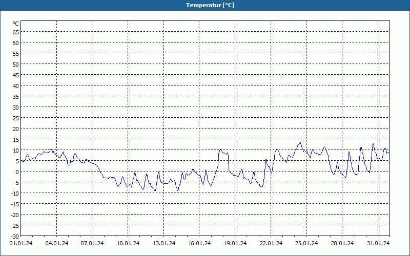Click the 19.01.24 date label

tap(235, 243)
